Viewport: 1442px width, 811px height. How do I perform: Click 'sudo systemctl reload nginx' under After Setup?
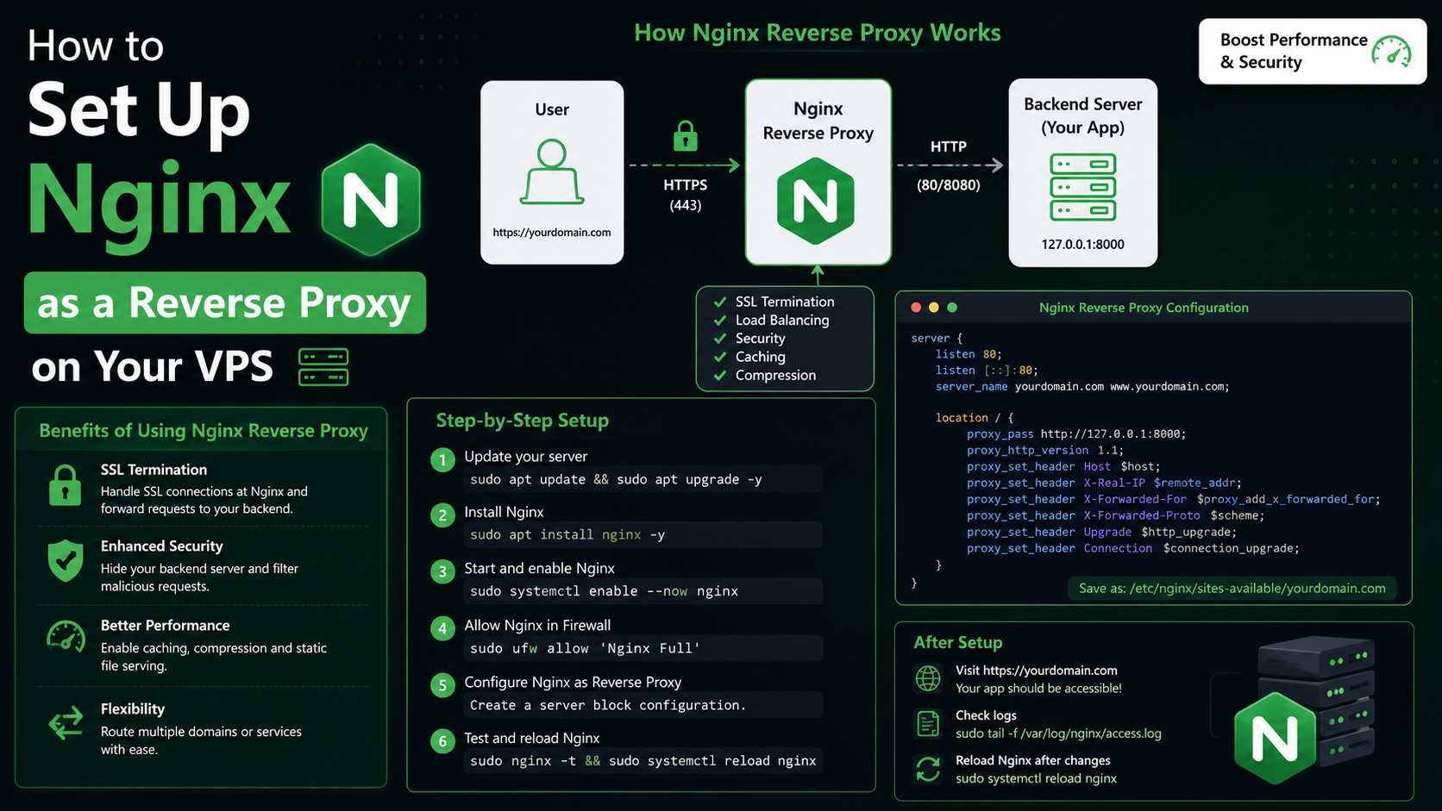click(x=1036, y=779)
